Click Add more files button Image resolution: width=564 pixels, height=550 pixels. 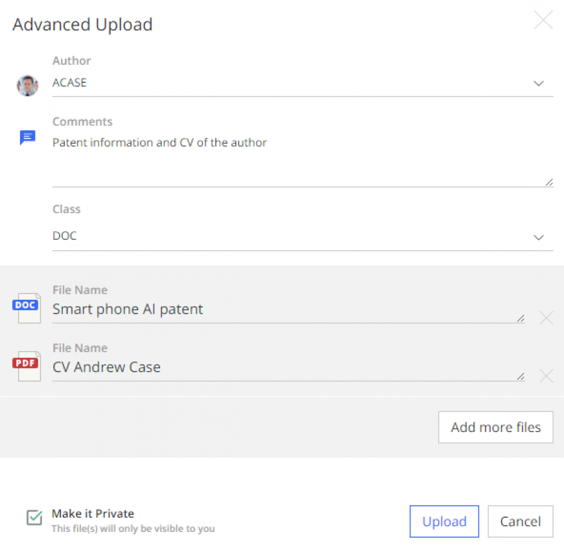[x=496, y=427]
